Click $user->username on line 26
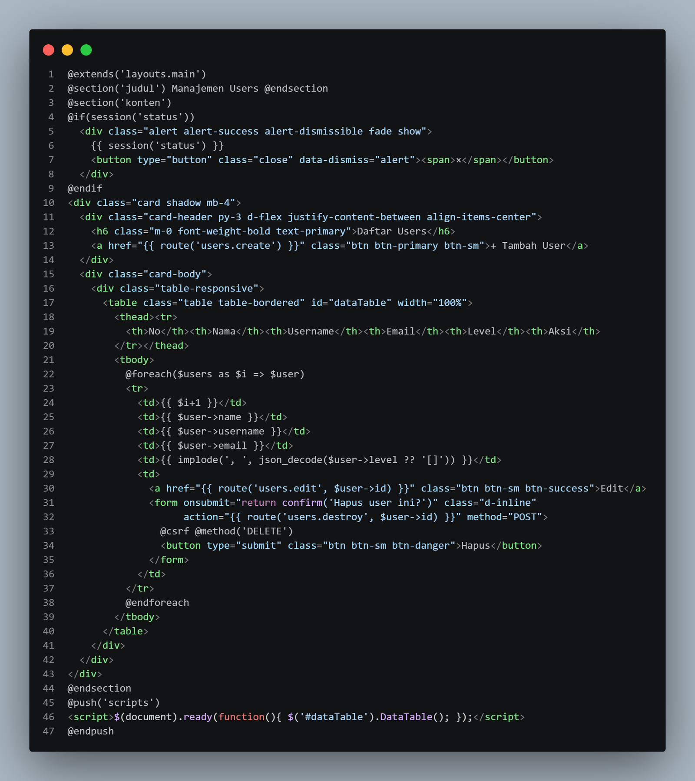The height and width of the screenshot is (781, 695). point(221,431)
